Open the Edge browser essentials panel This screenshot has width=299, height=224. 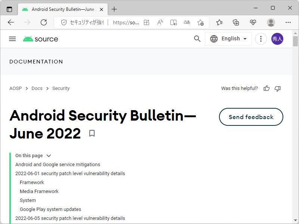(x=253, y=22)
